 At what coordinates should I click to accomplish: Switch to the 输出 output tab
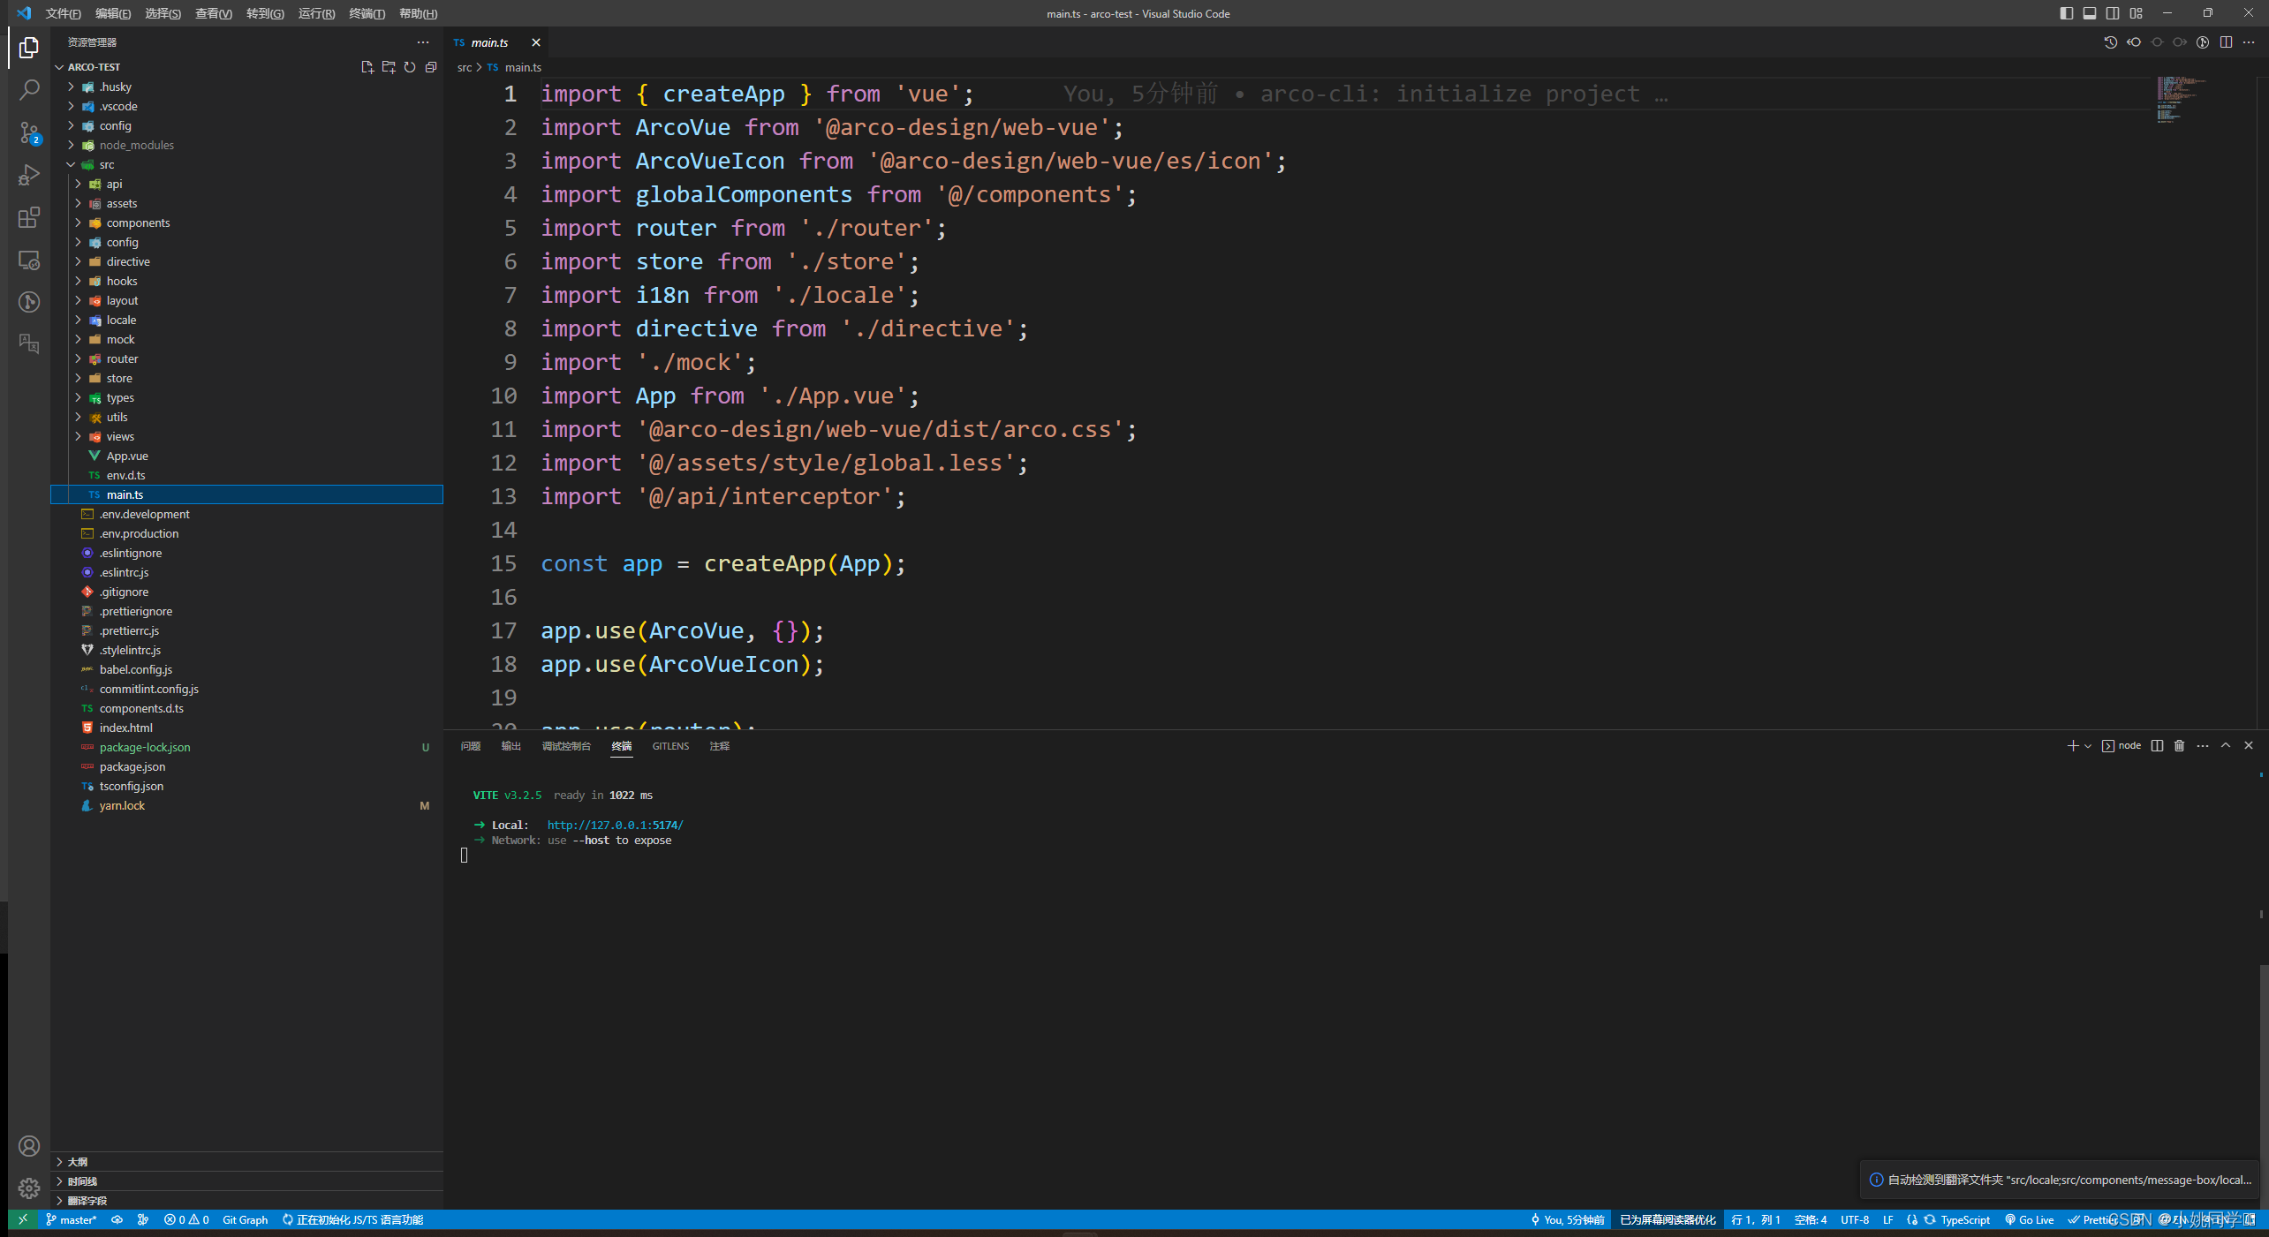click(x=511, y=746)
